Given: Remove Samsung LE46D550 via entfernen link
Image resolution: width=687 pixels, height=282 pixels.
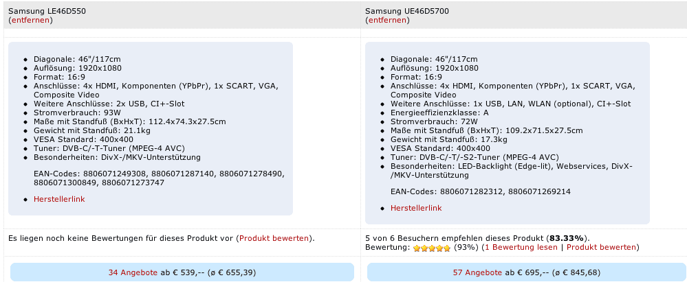Looking at the screenshot, I should [x=31, y=20].
